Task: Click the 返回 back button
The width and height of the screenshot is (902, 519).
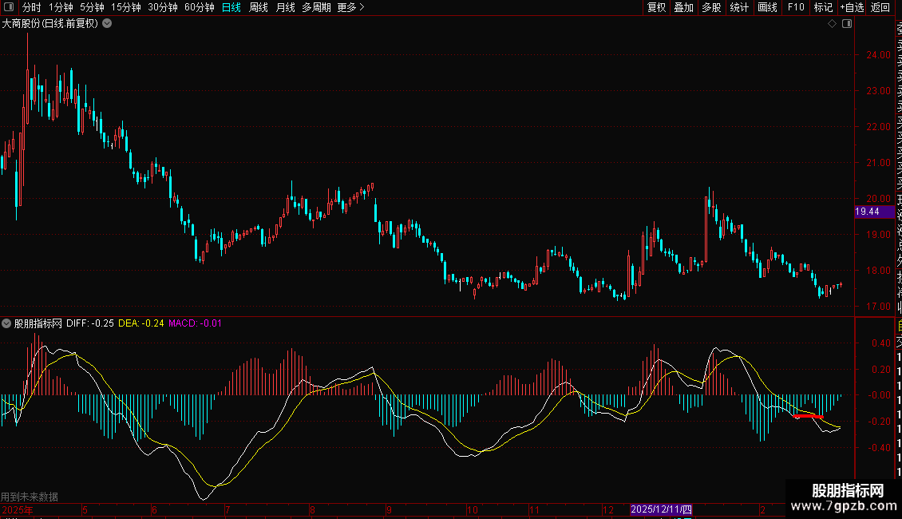Action: point(880,7)
